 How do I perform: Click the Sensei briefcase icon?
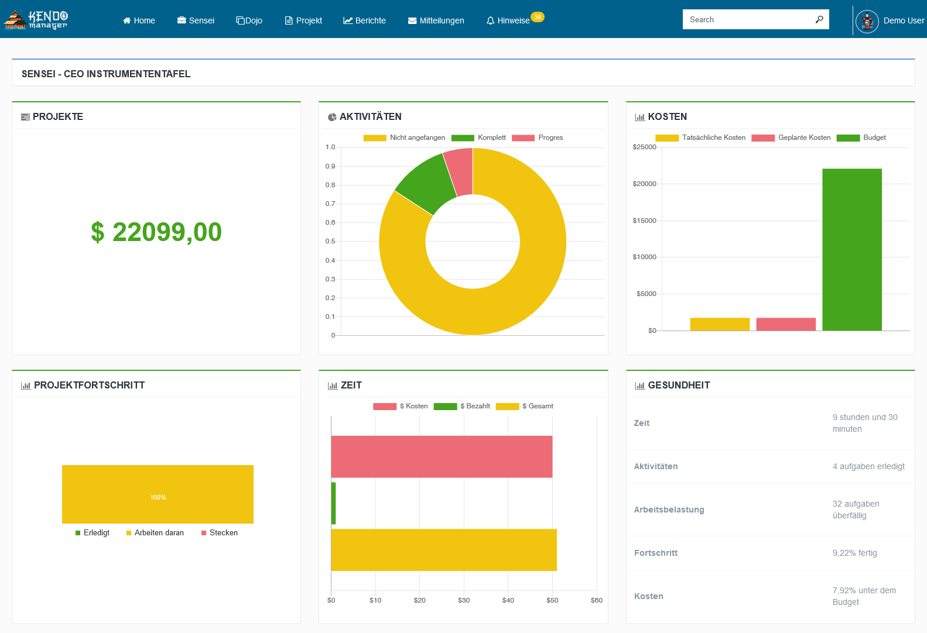pos(182,20)
